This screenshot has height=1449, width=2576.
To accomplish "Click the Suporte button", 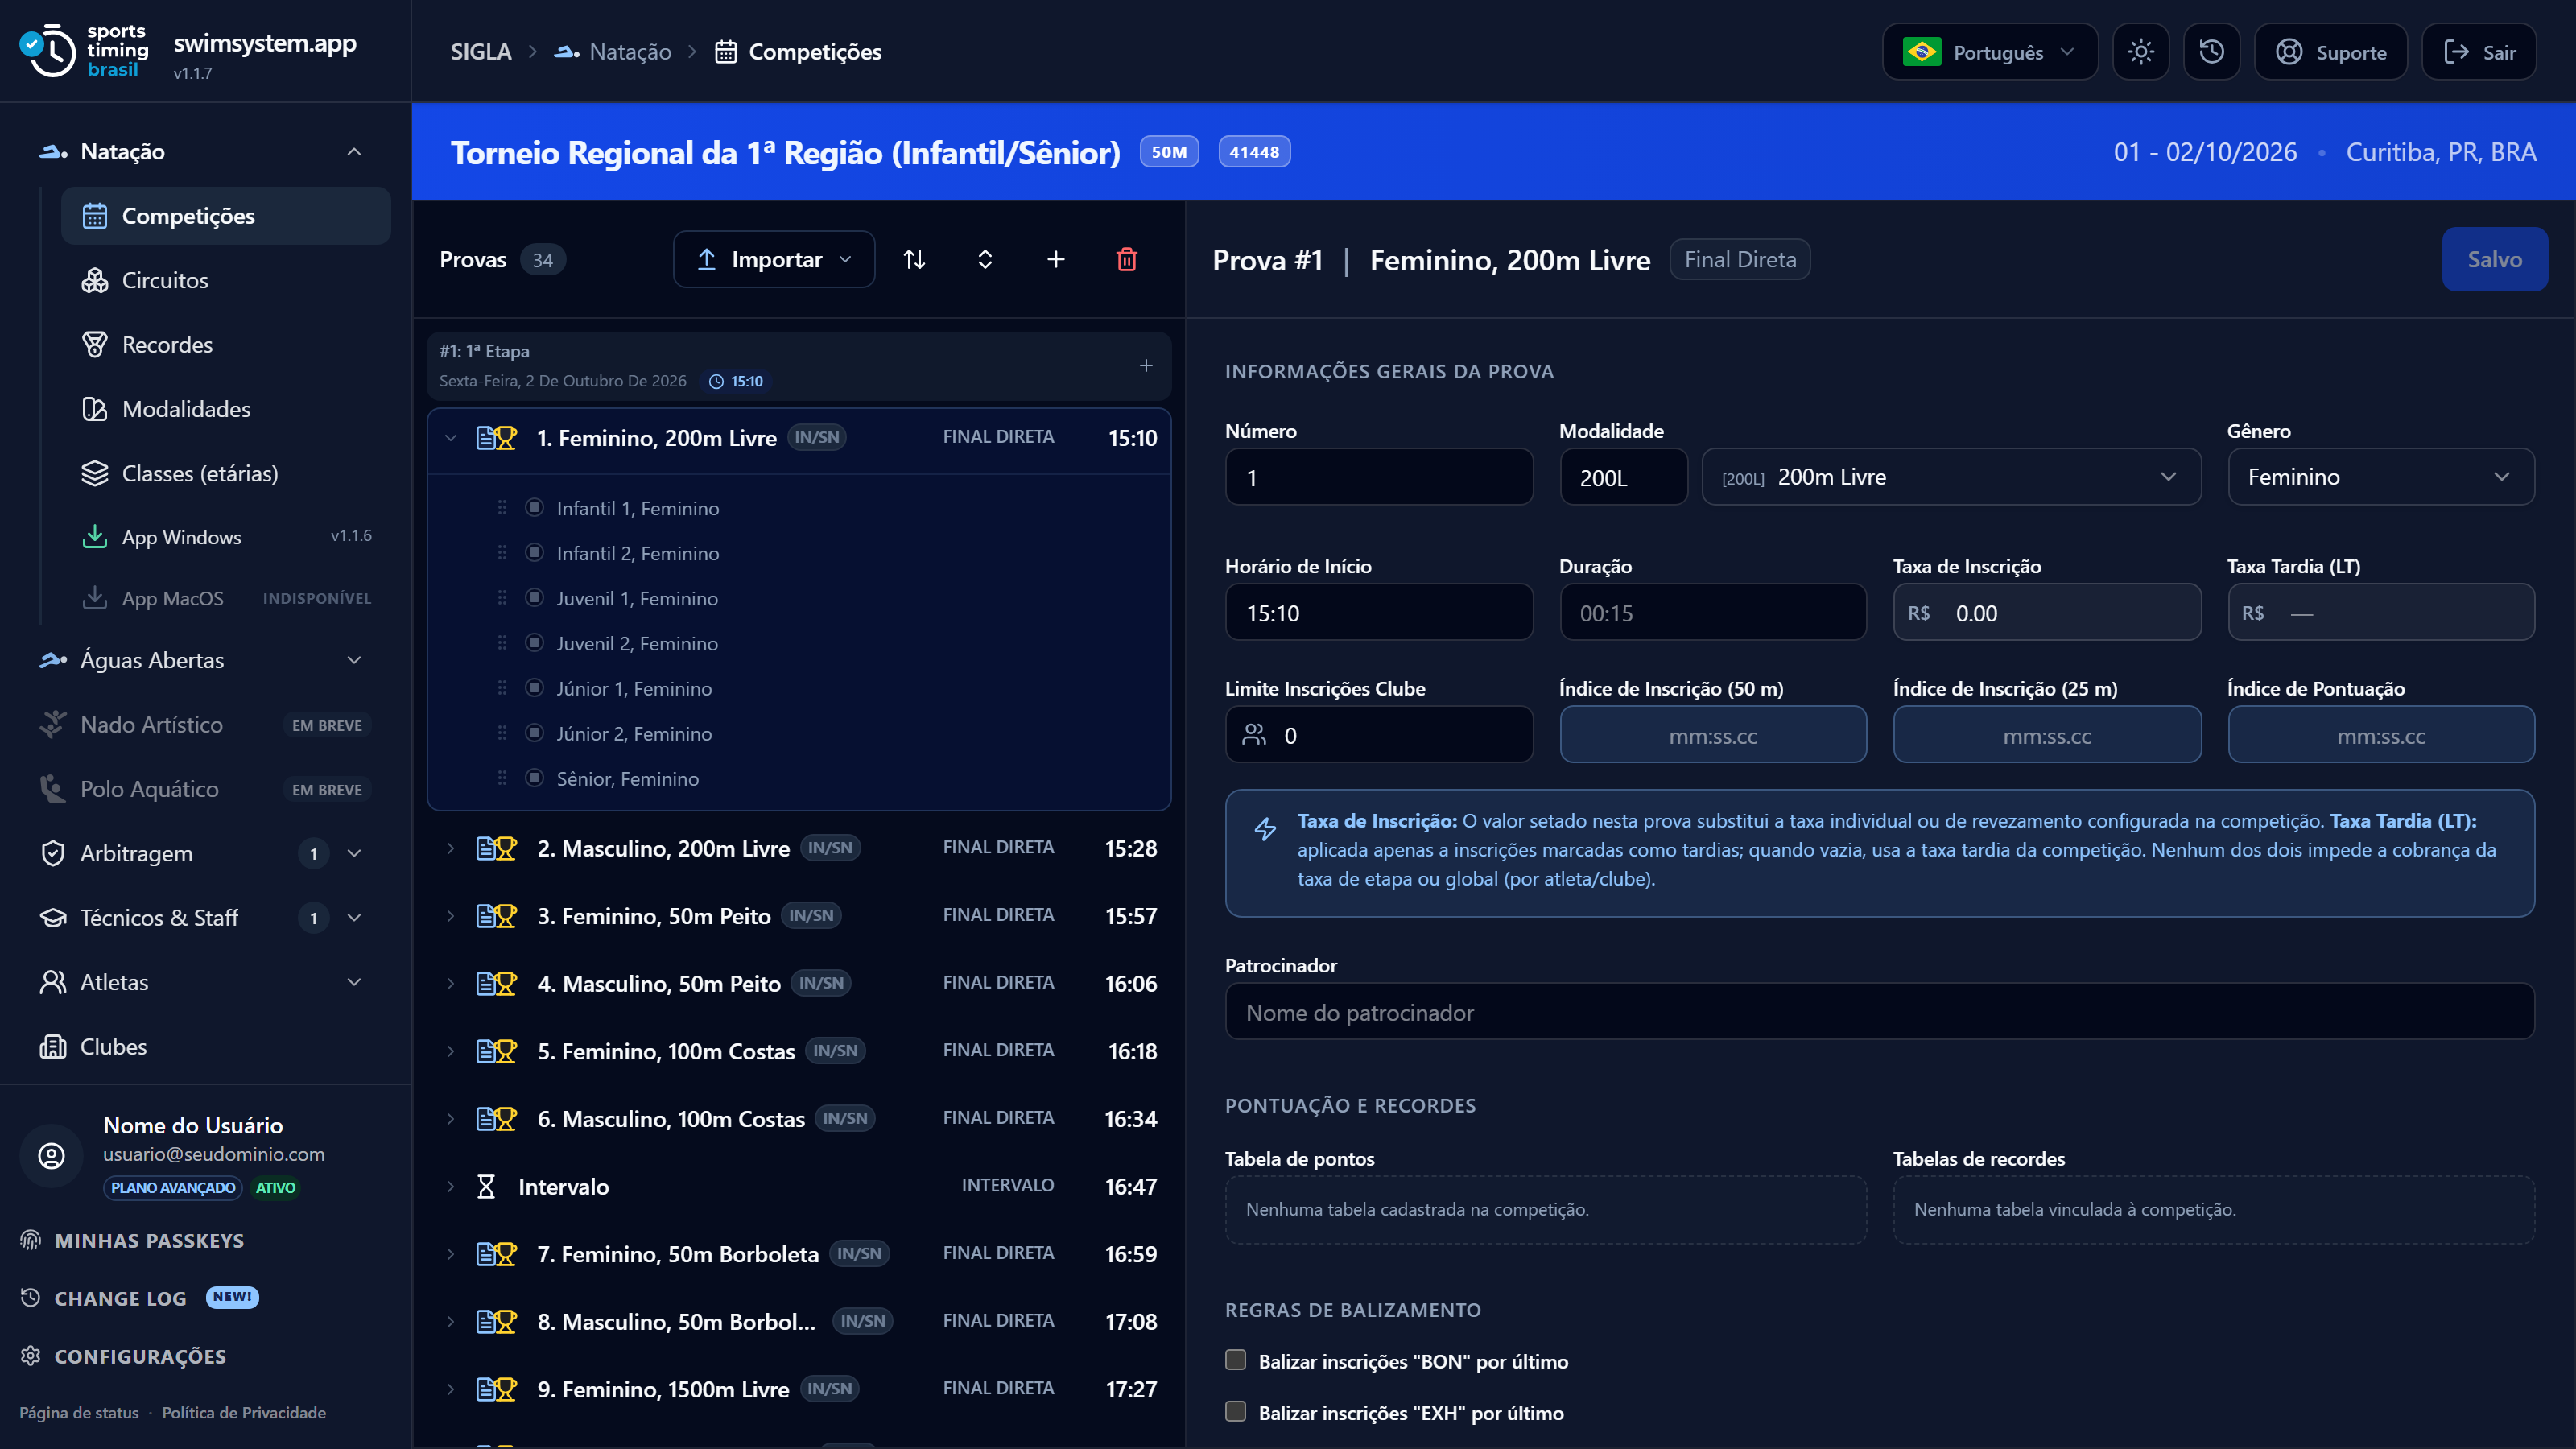I will click(x=2331, y=52).
